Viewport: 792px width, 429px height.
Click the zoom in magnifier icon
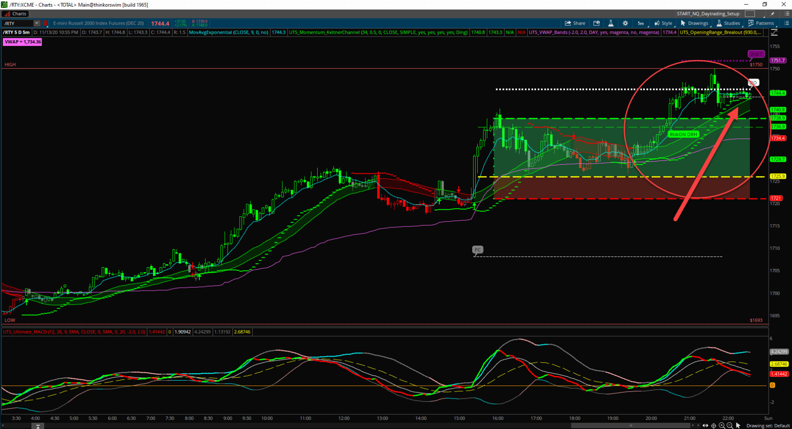[x=722, y=426]
